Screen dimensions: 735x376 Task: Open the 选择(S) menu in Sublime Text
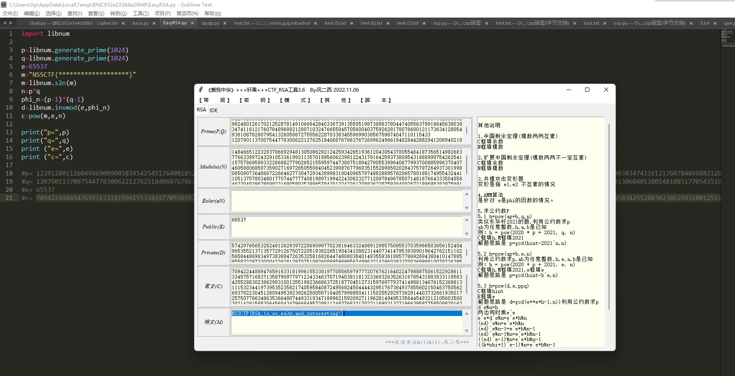53,14
